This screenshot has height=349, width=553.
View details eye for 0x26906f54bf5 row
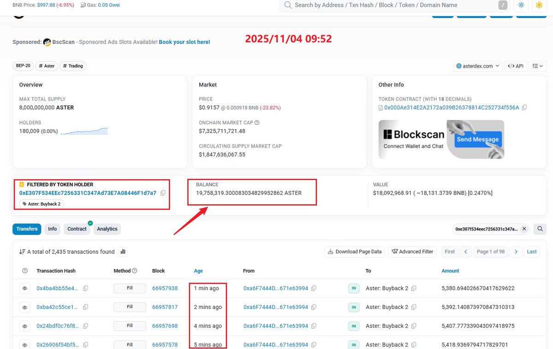click(25, 344)
